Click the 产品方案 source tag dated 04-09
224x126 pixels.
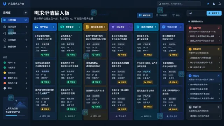click(x=147, y=71)
